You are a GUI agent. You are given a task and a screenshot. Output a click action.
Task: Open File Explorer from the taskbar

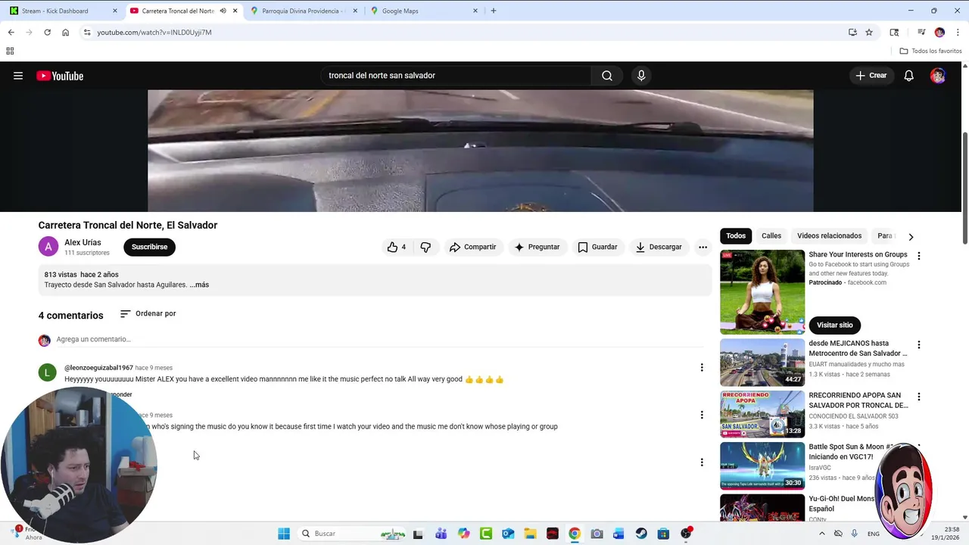530,534
